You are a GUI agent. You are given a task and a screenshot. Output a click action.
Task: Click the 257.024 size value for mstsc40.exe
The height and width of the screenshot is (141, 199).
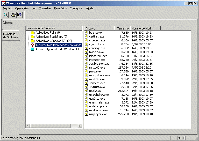123,68
